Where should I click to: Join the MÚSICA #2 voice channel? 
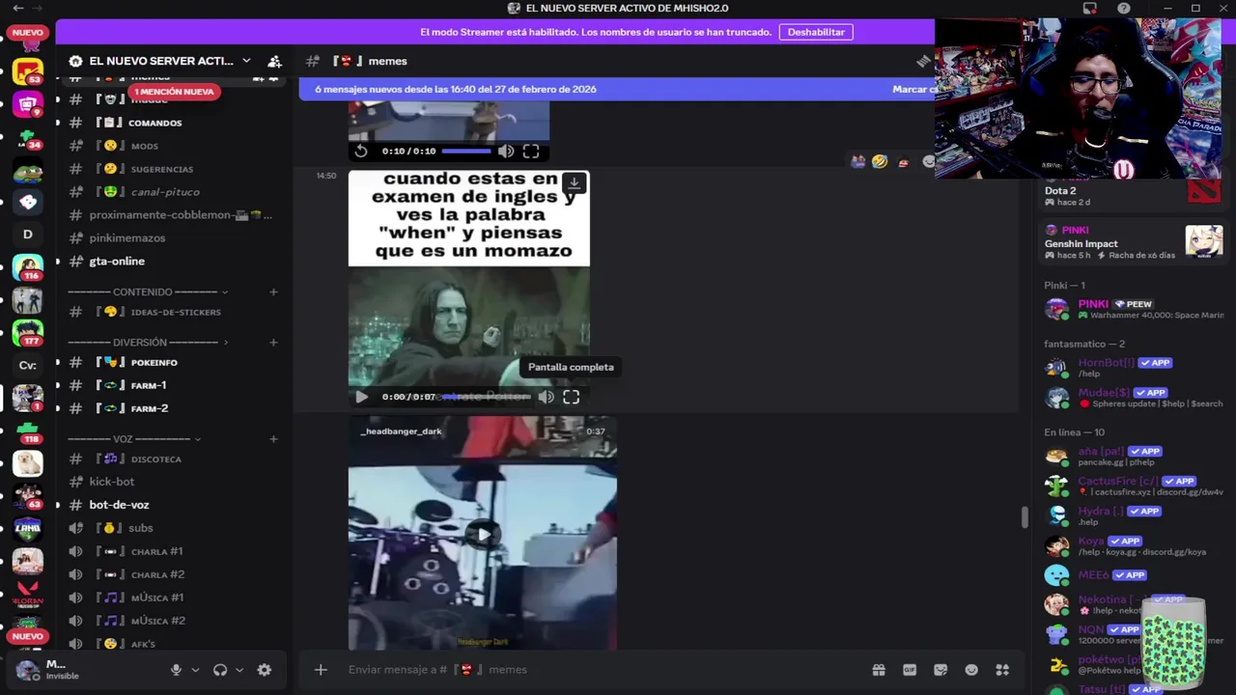coord(174,621)
